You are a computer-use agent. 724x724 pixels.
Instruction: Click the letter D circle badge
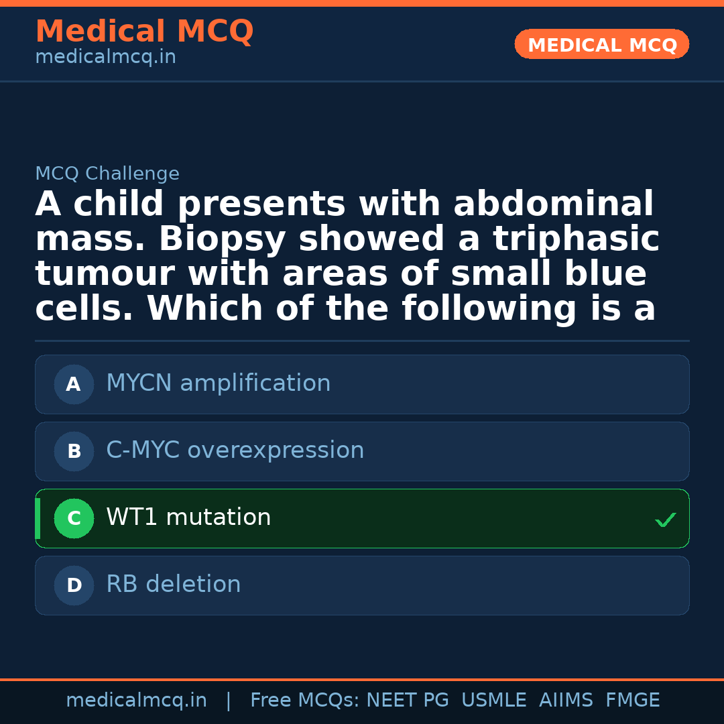[x=74, y=586]
